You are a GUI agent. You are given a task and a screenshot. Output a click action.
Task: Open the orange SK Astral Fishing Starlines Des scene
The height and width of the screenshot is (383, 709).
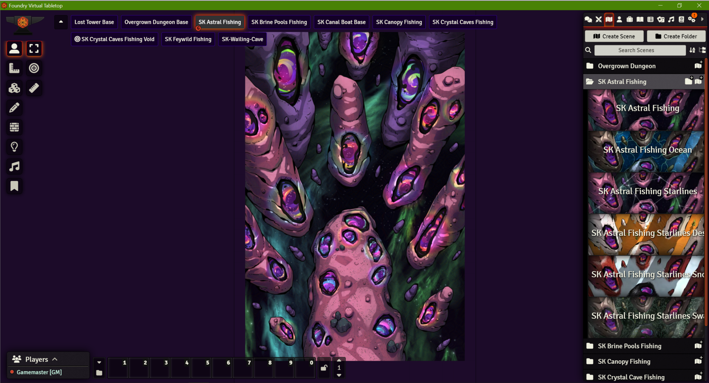[646, 235]
